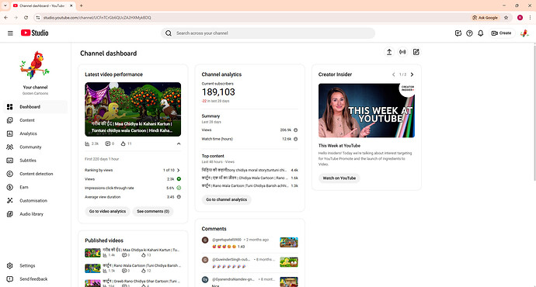This screenshot has width=536, height=287.
Task: Click the Audio library sidebar icon
Action: 10,214
